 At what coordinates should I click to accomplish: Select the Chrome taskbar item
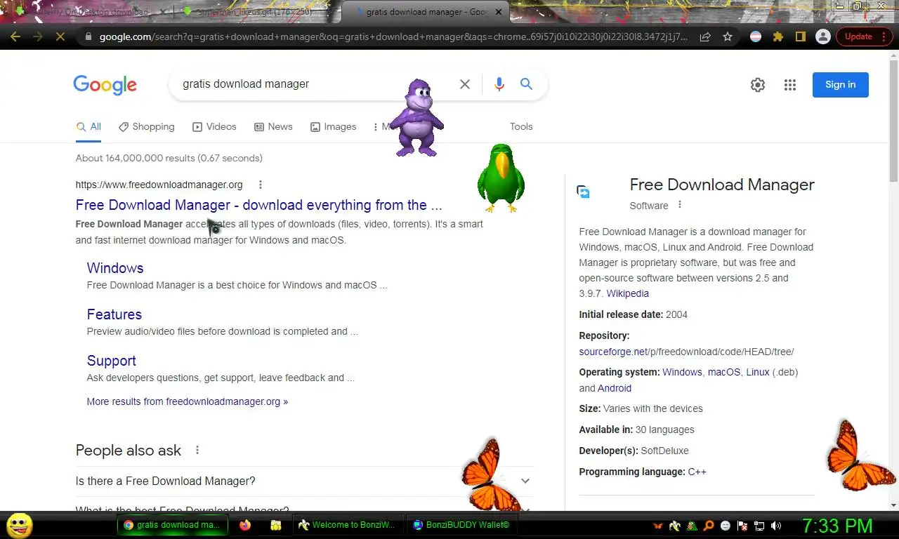[173, 525]
